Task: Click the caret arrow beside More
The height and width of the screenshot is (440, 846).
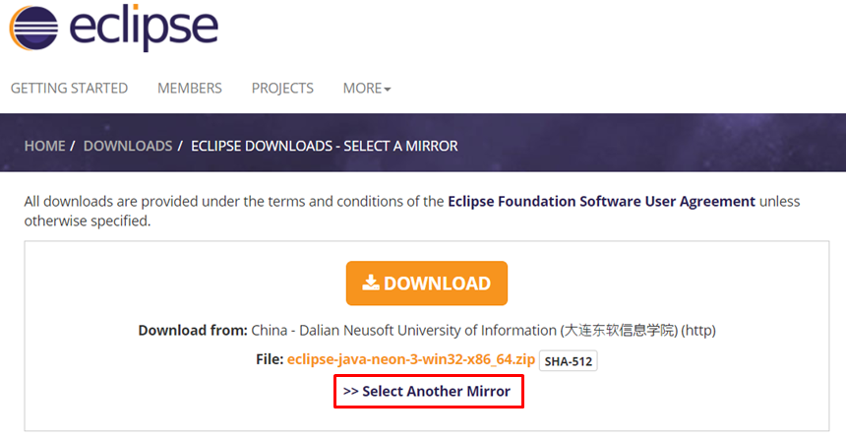Action: coord(388,90)
